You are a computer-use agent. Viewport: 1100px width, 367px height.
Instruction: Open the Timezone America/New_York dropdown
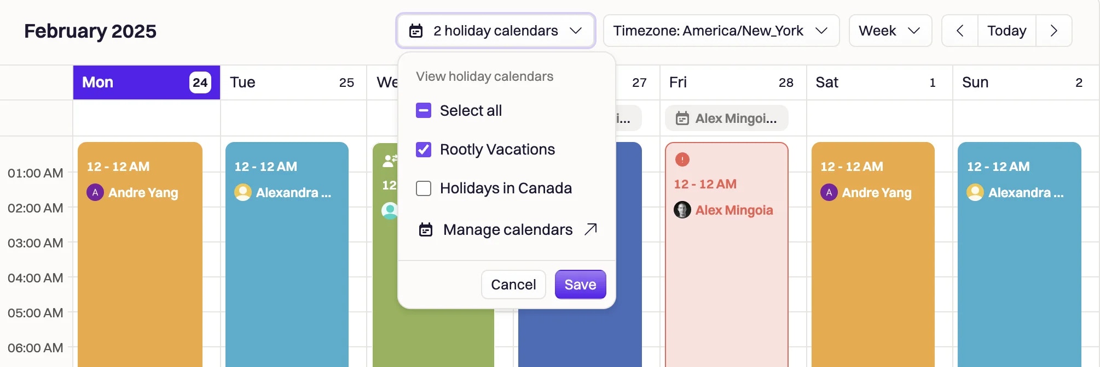[x=721, y=31]
